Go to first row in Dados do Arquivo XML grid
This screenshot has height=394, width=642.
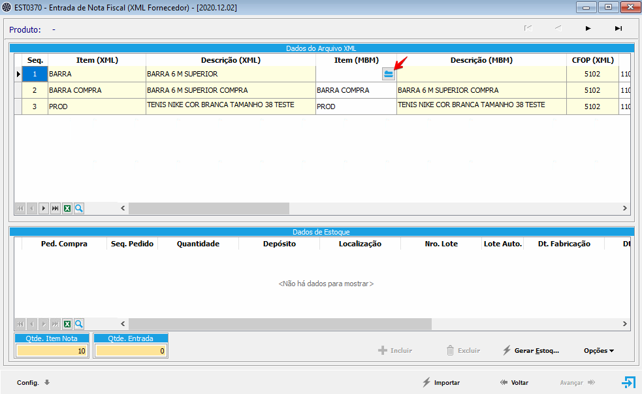(20, 208)
